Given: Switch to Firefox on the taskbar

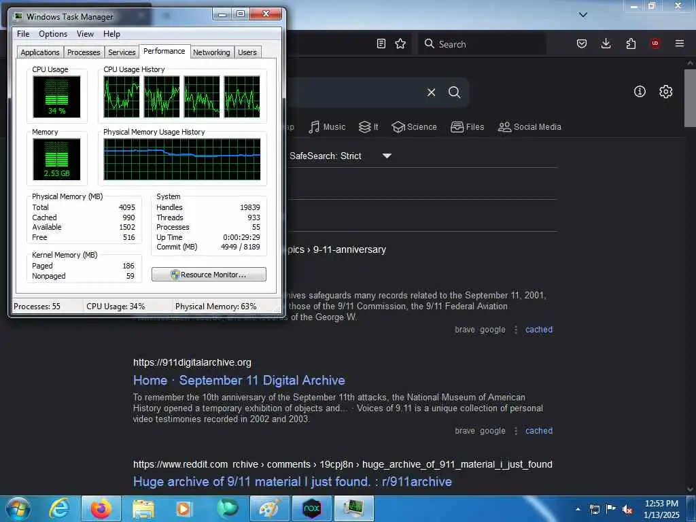Looking at the screenshot, I should pyautogui.click(x=101, y=508).
